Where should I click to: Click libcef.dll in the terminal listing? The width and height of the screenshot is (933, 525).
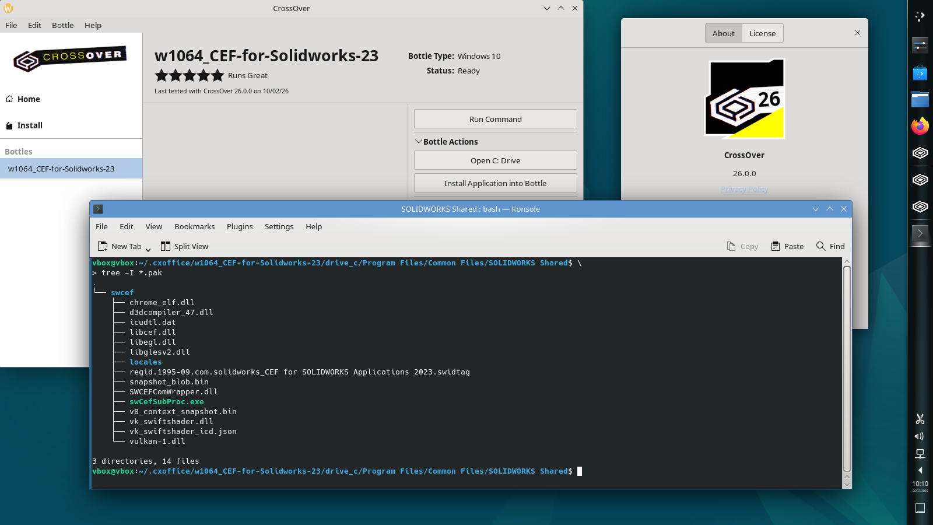tap(153, 332)
